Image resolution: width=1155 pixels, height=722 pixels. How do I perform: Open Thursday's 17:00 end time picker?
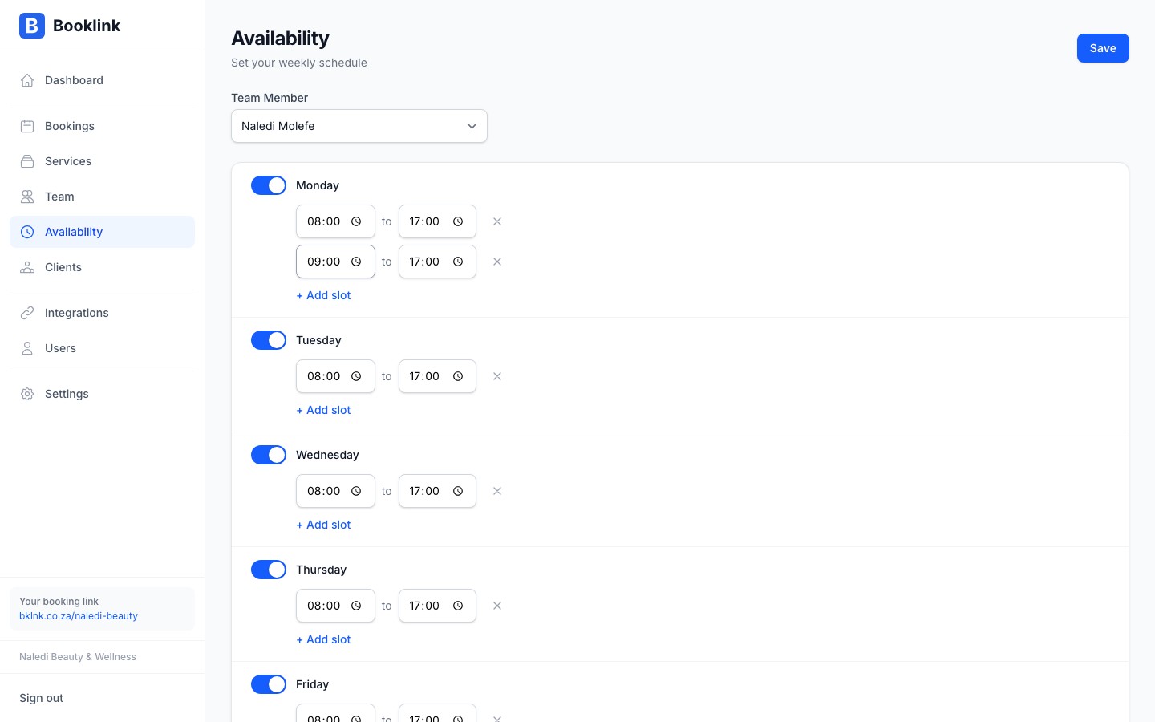click(458, 606)
